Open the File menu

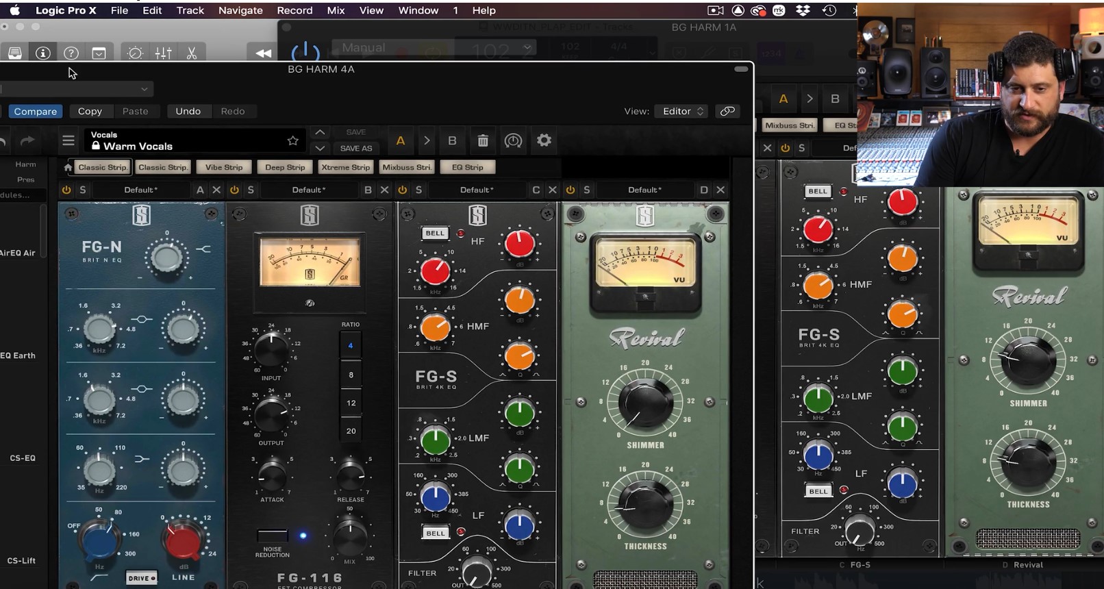pos(119,10)
